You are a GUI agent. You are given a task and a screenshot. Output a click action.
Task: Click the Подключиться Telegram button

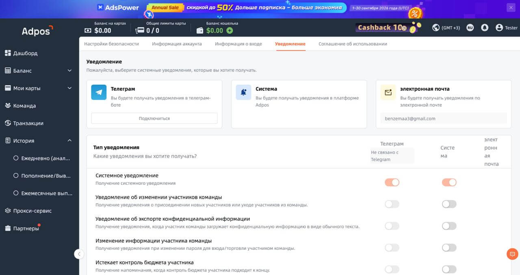click(x=154, y=118)
